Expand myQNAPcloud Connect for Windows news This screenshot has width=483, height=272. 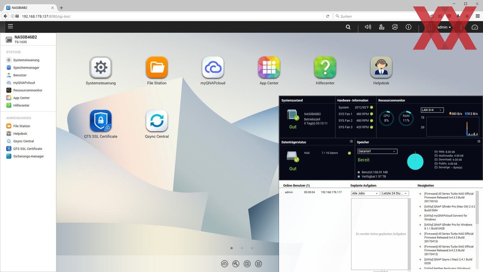click(420, 215)
